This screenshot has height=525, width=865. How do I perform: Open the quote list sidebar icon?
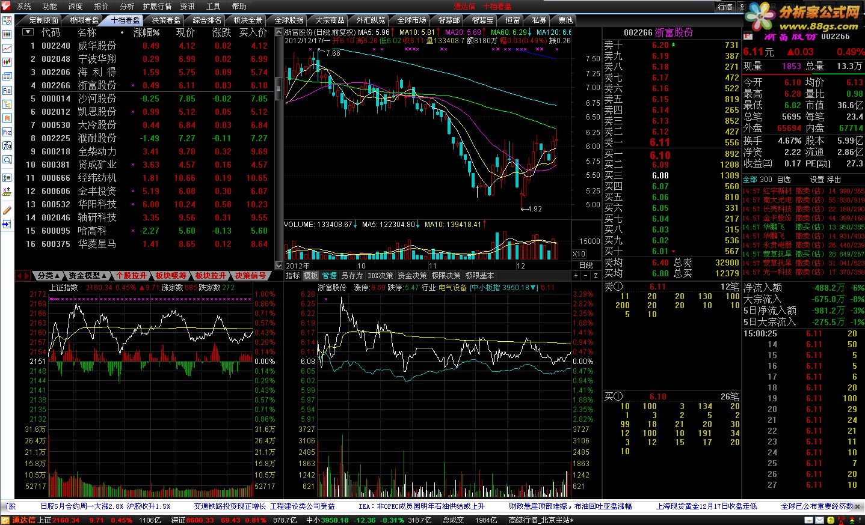[x=7, y=20]
